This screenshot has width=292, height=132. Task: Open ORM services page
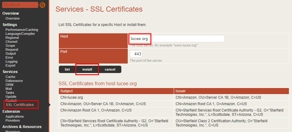tap(9, 85)
